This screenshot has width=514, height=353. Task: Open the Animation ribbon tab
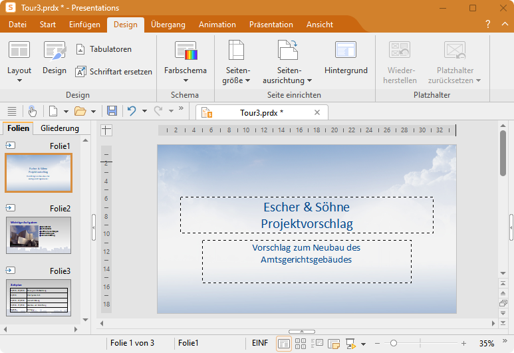point(217,25)
